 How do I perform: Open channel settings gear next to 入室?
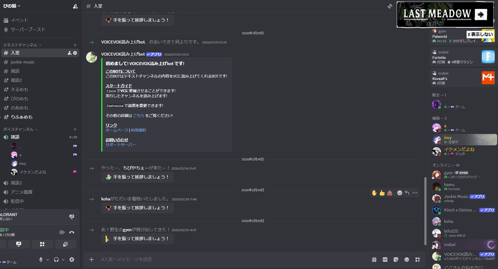coord(76,53)
